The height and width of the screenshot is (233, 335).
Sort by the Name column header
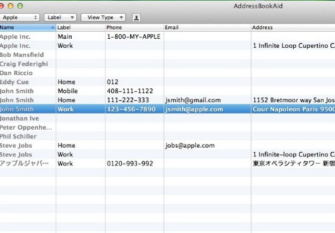click(x=27, y=27)
